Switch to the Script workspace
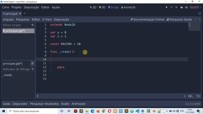The image size is (203, 114). click(x=113, y=7)
